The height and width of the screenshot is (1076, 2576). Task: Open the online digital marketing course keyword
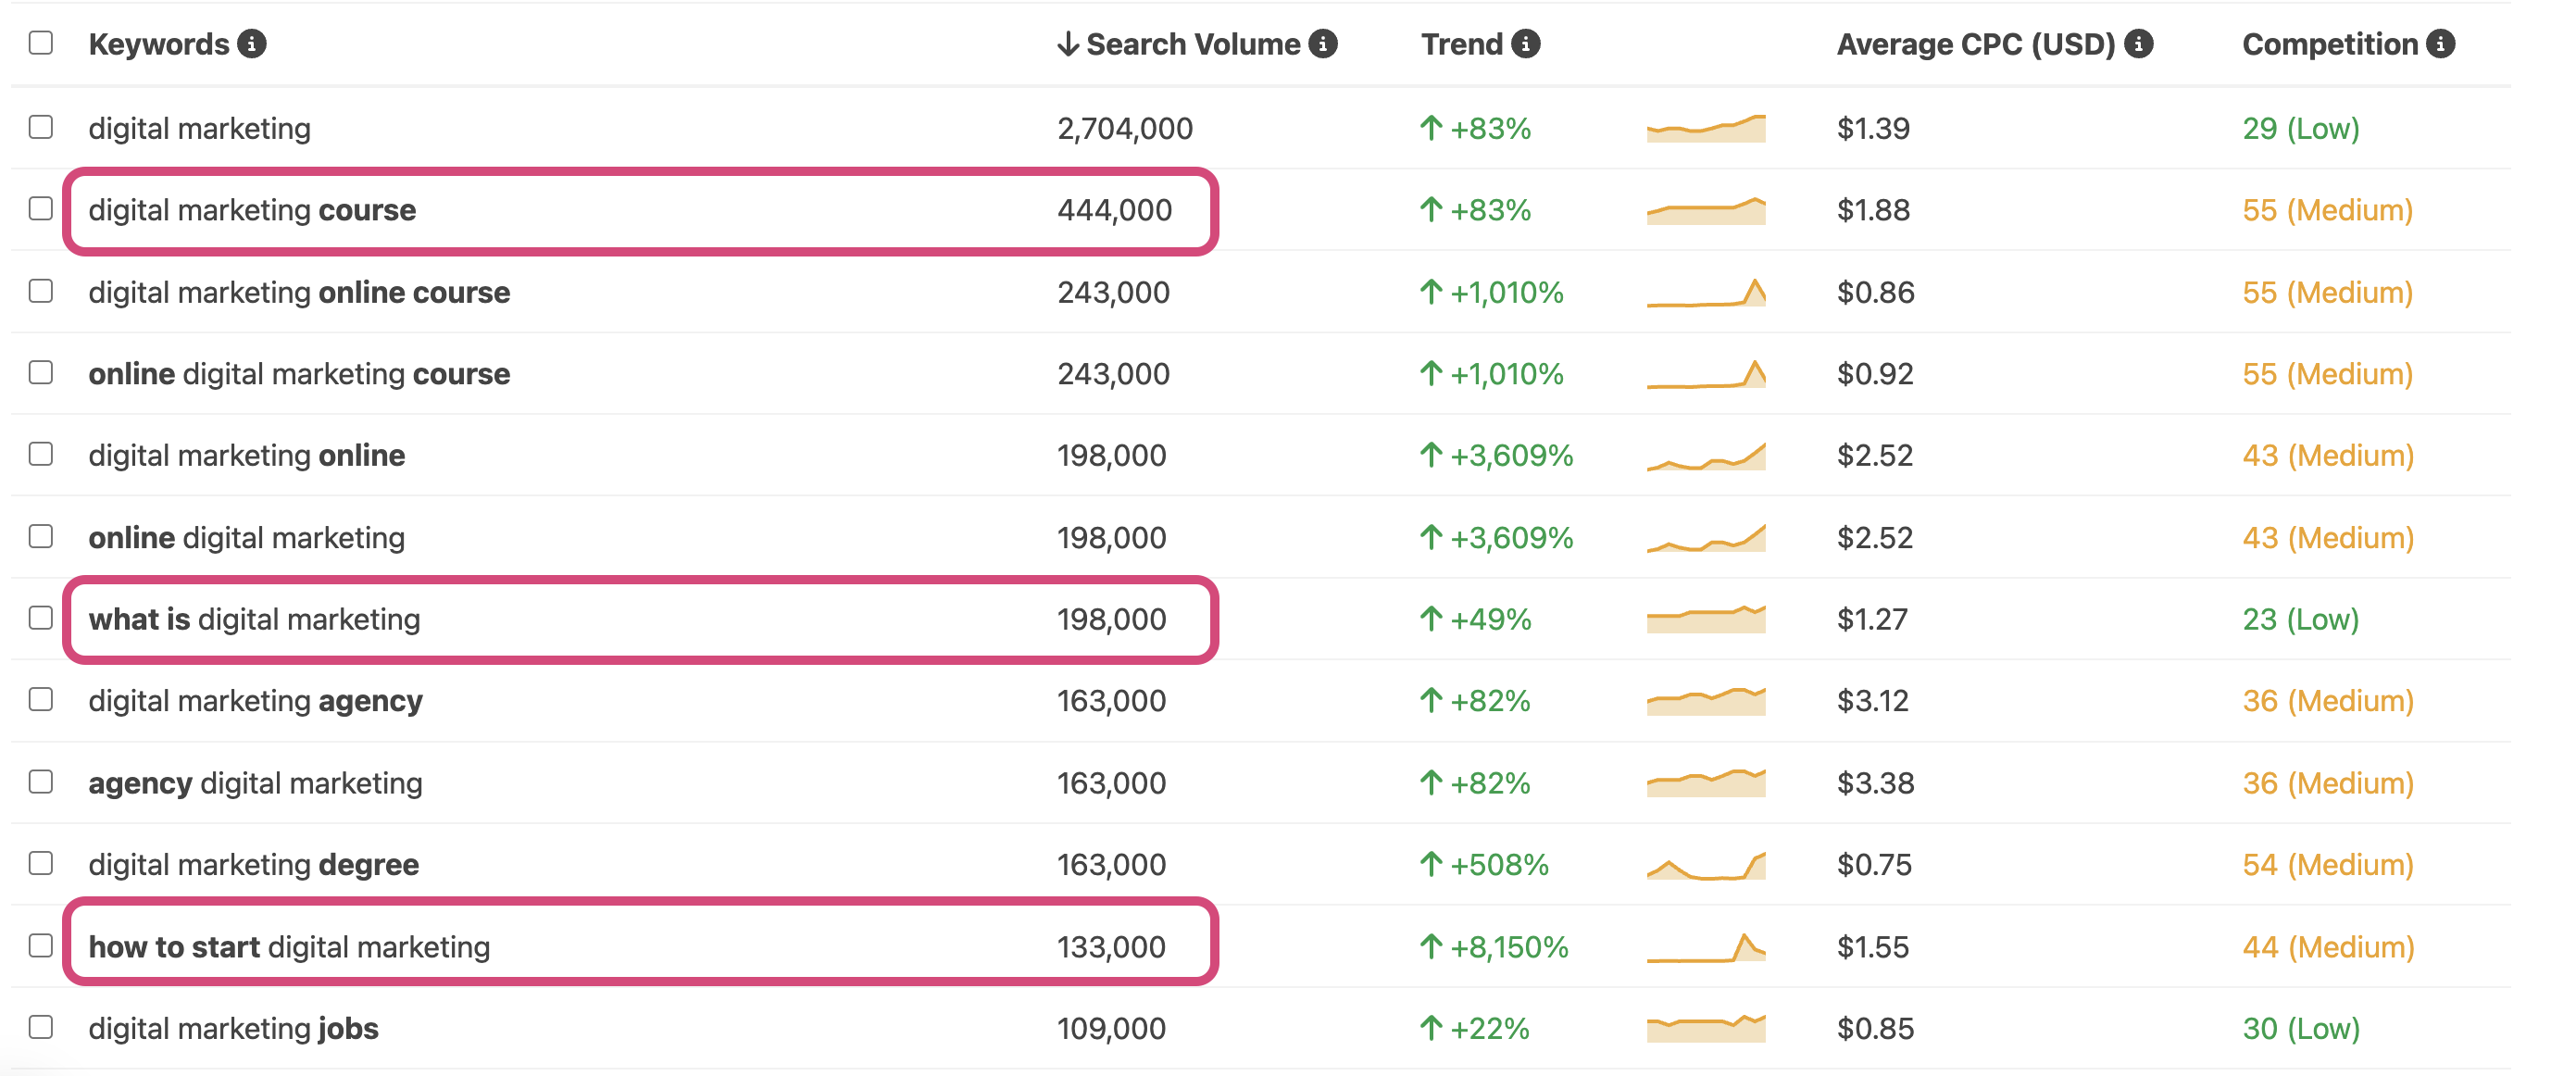tap(299, 374)
